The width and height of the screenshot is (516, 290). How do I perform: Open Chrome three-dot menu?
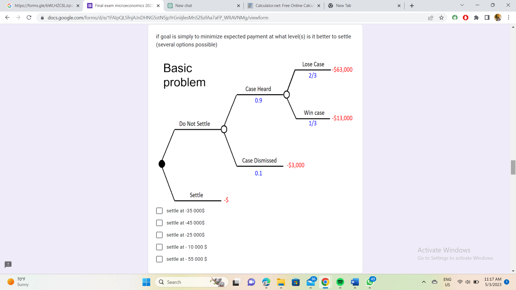coord(508,18)
